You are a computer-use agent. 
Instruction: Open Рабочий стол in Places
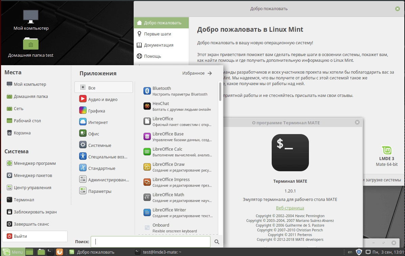[35, 120]
